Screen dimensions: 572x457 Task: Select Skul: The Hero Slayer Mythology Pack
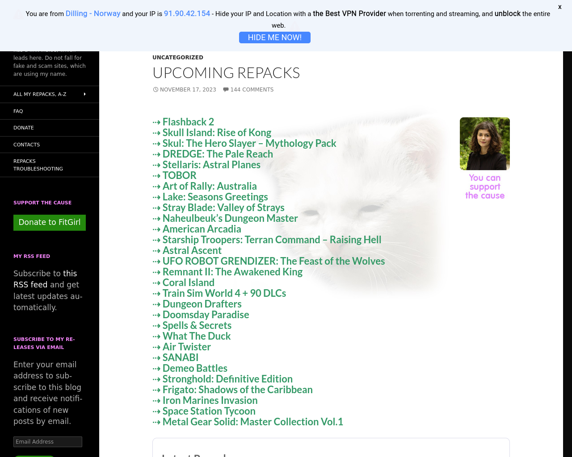click(249, 143)
